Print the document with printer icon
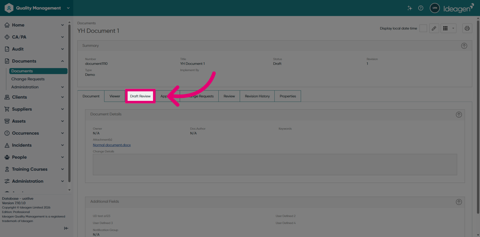Viewport: 480px width, 237px height. coord(467,28)
